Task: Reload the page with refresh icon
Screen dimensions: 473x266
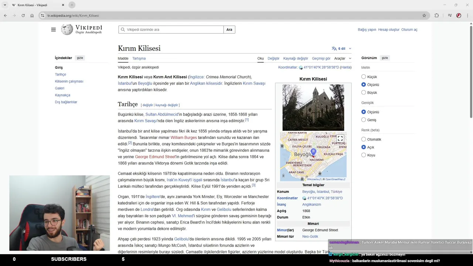Action: click(23, 16)
